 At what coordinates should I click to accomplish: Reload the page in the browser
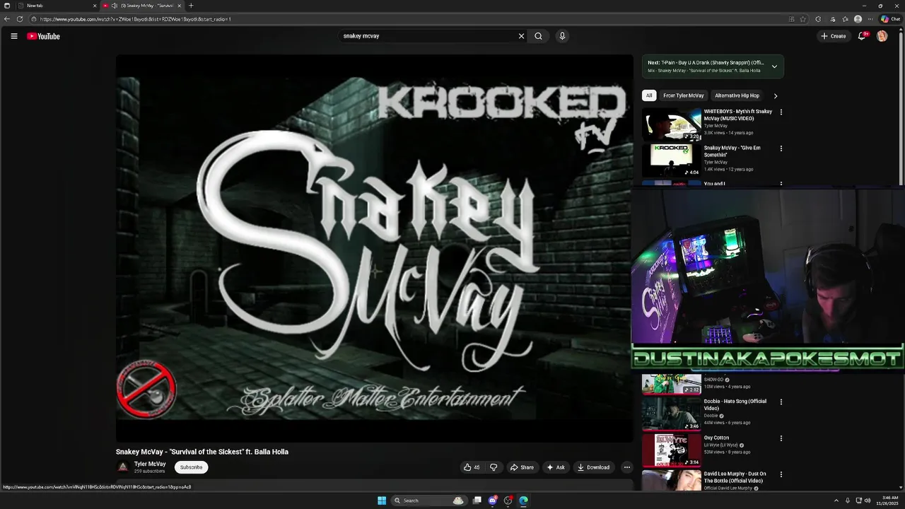tap(20, 19)
